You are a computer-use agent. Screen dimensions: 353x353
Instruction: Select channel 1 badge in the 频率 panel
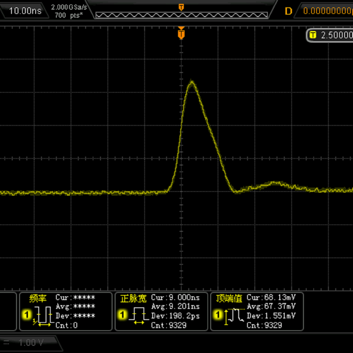click(26, 315)
